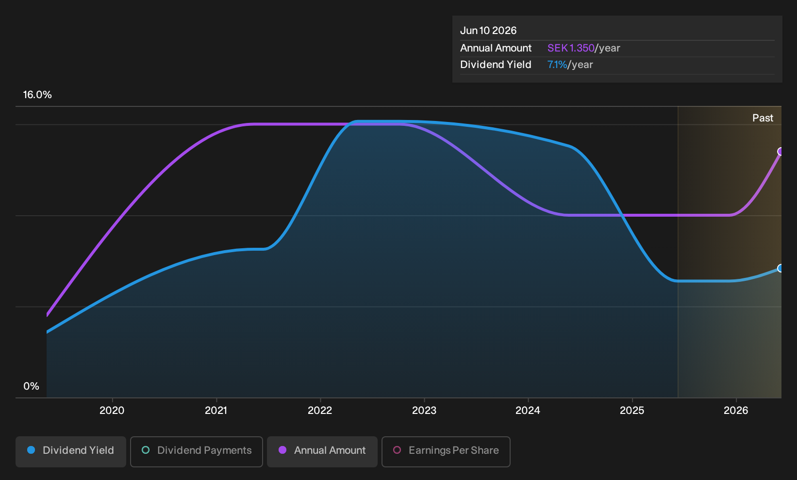Click the 2022 x-axis label
The image size is (797, 480).
tap(320, 411)
